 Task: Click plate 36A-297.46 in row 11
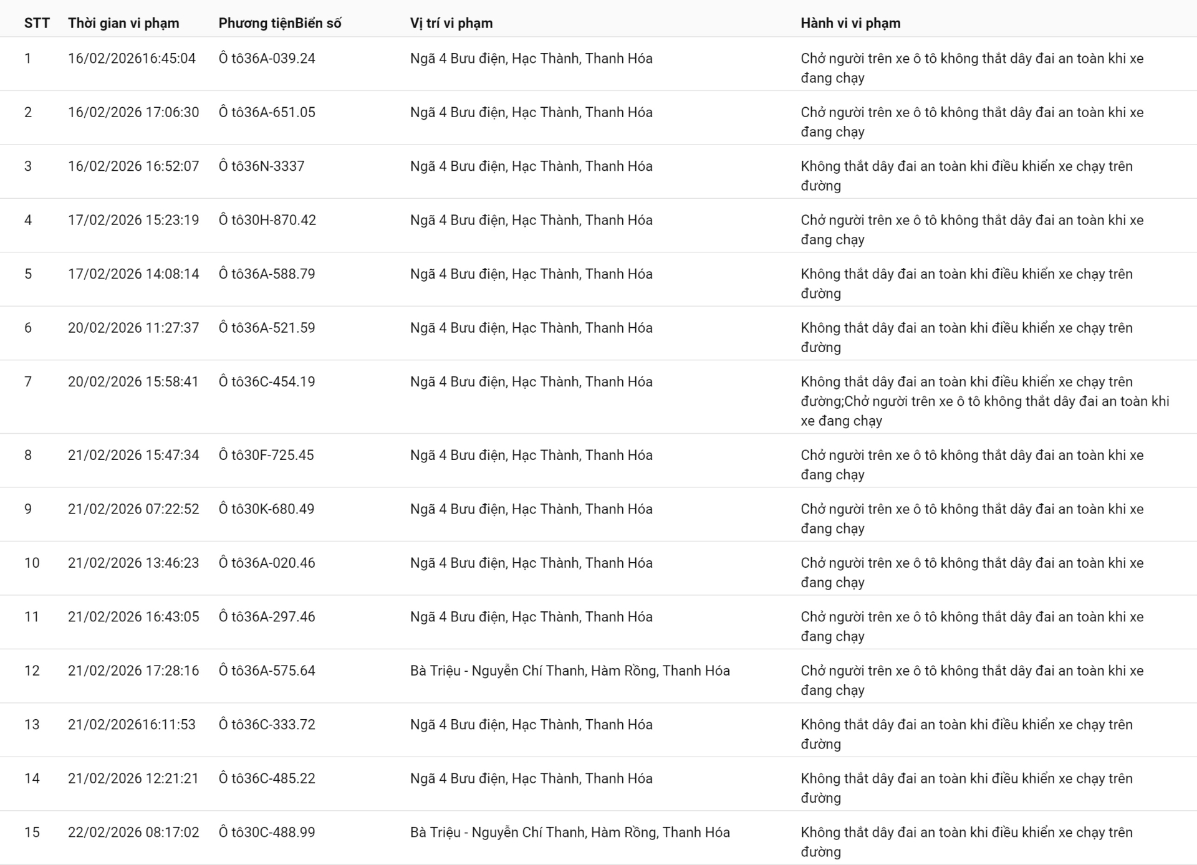(x=267, y=617)
